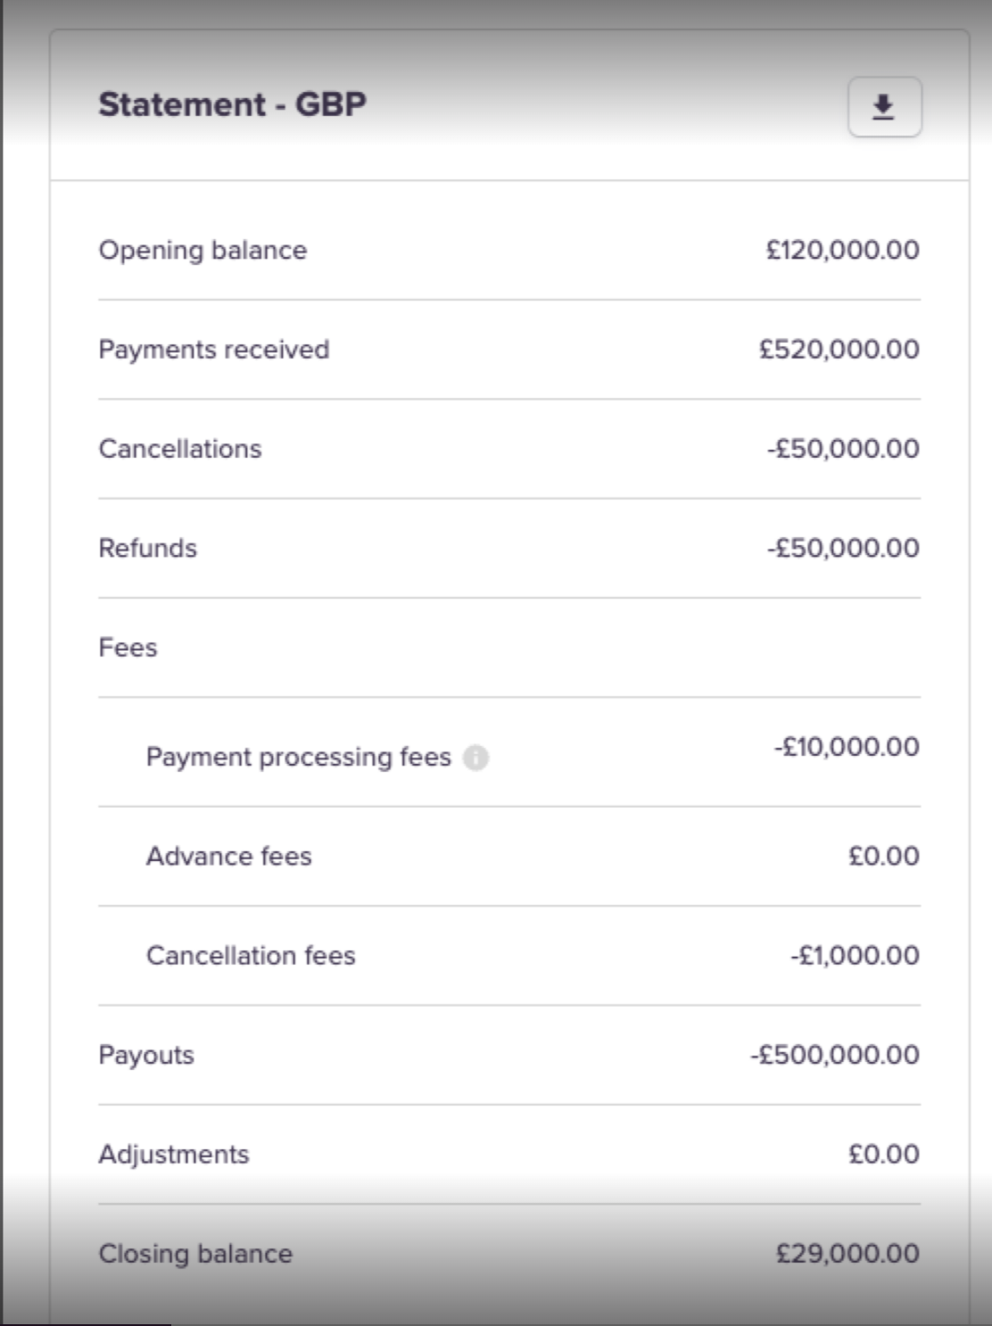Click the Fees section label

click(128, 647)
